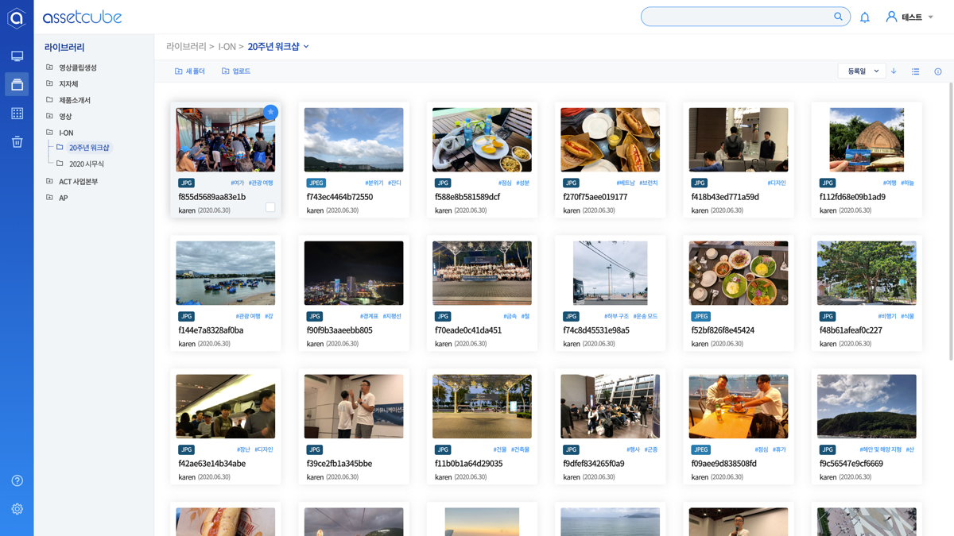Toggle the sort direction arrow
Viewport: 954px width, 536px height.
tap(894, 71)
